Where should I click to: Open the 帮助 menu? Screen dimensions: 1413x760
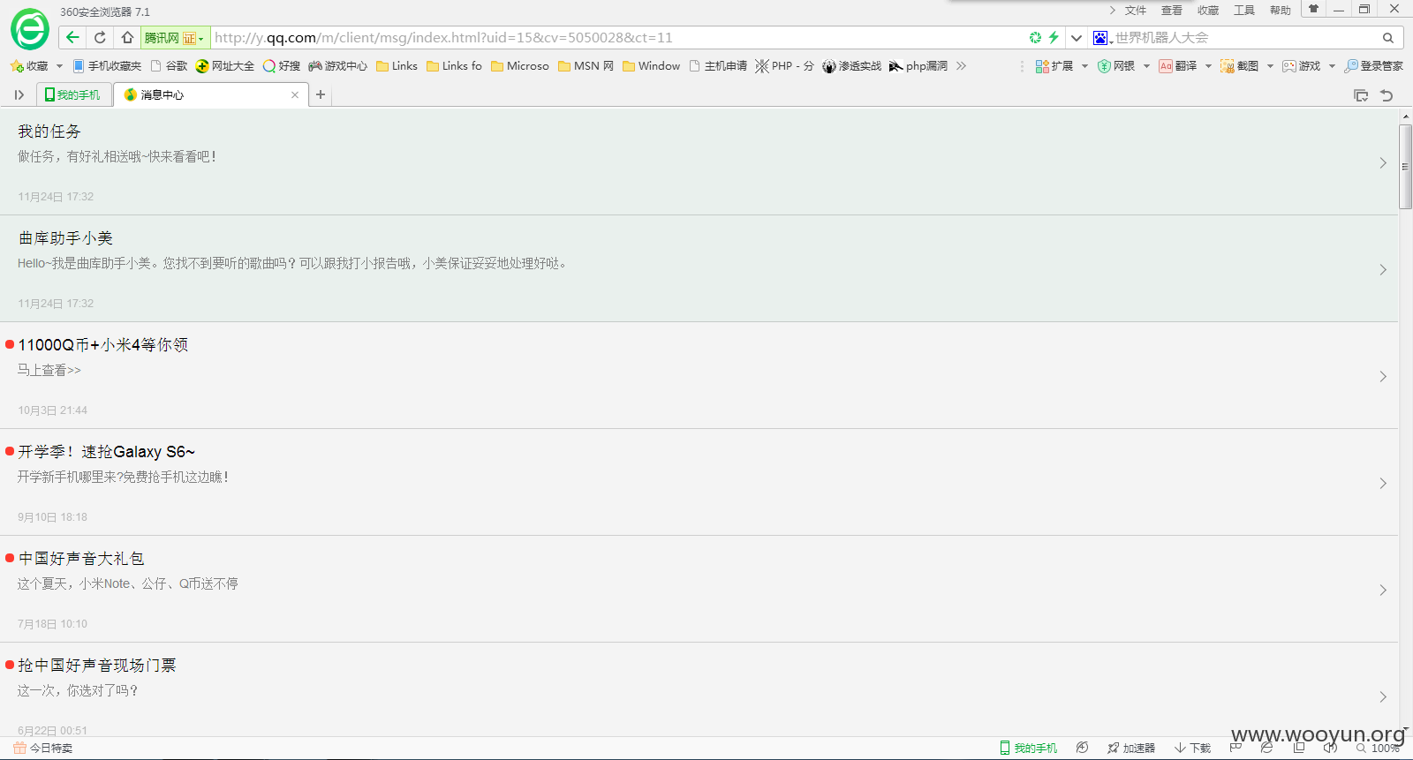1281,11
